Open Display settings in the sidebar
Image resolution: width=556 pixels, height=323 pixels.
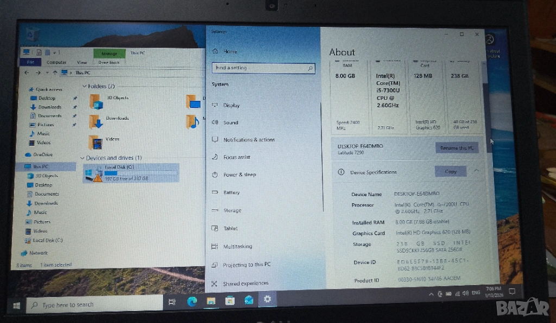(231, 105)
